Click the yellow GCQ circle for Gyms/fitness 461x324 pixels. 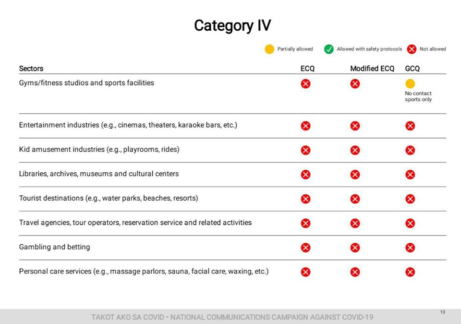tap(410, 84)
